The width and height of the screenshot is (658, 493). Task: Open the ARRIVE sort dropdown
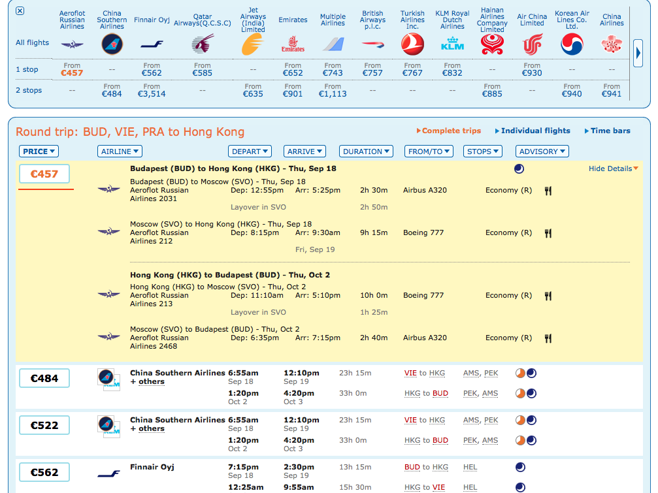tap(304, 151)
